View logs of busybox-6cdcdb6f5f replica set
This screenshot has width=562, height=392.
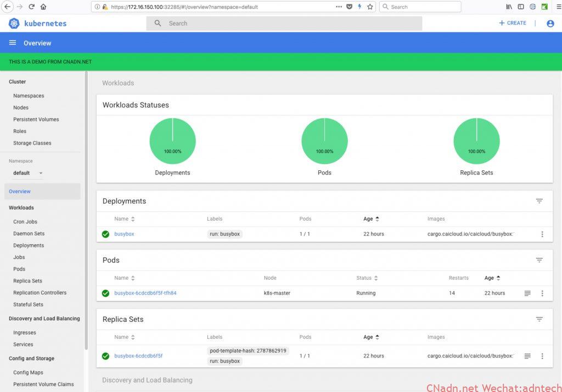click(527, 356)
